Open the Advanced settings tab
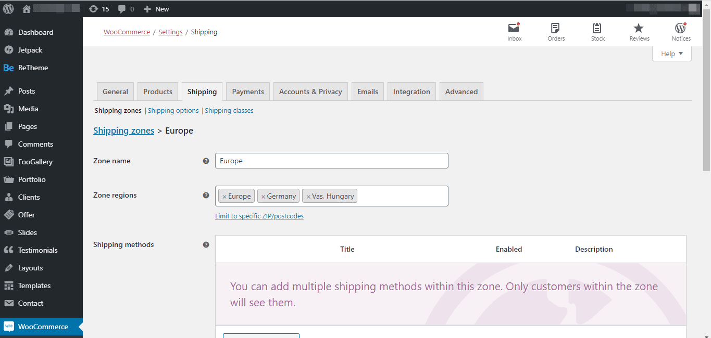This screenshot has height=338, width=711. click(x=461, y=92)
